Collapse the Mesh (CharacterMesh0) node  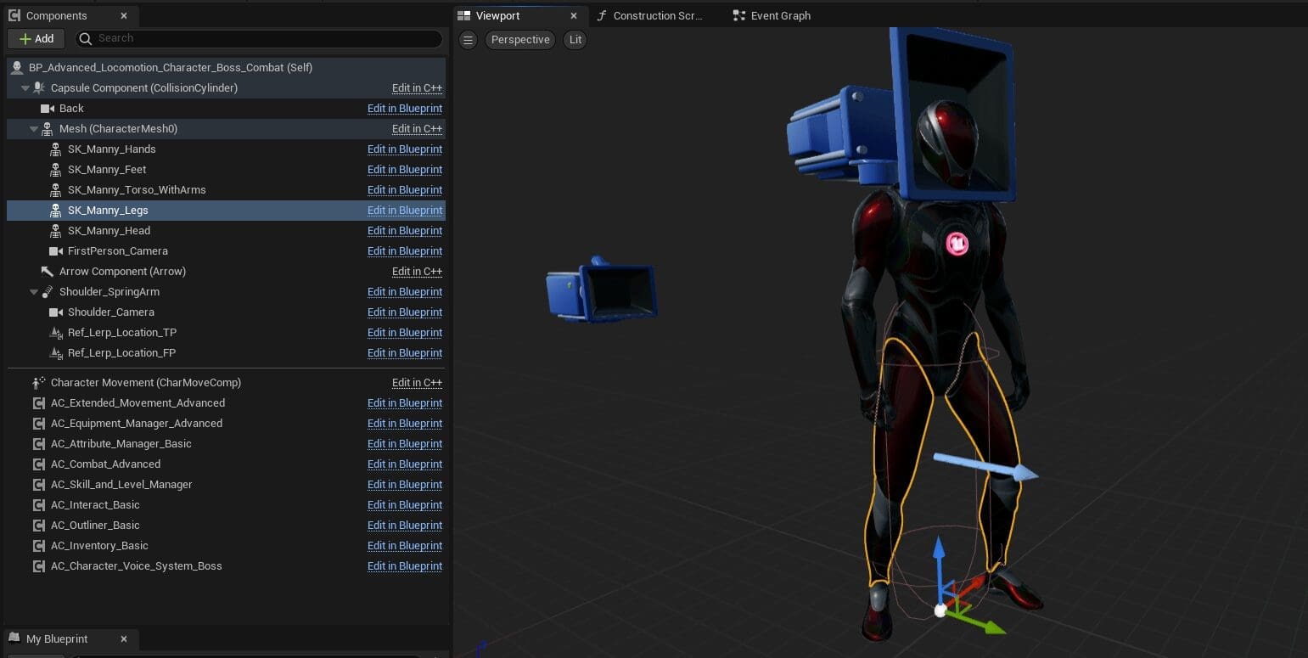click(x=33, y=129)
